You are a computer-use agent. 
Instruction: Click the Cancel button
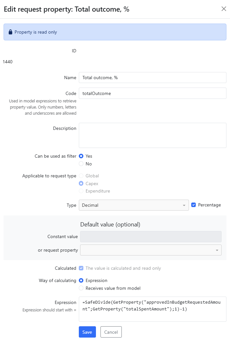tap(111, 332)
